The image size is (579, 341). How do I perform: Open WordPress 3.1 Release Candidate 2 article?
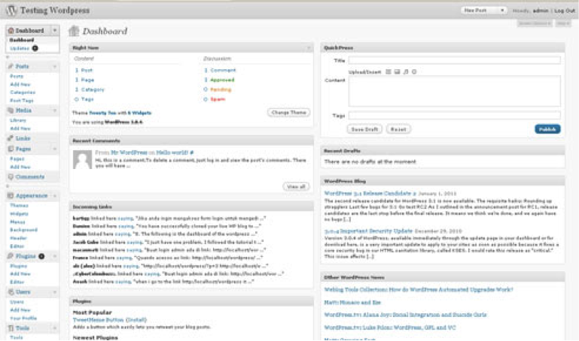pos(370,193)
